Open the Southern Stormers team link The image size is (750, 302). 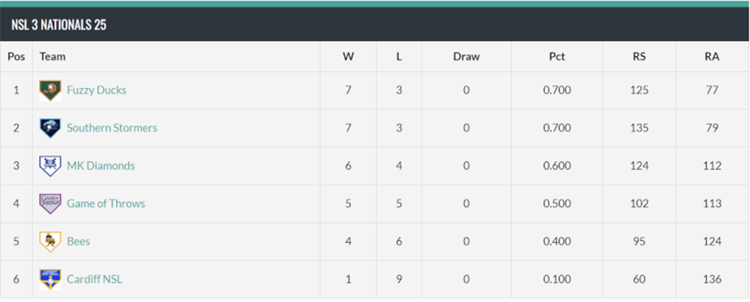tap(112, 128)
